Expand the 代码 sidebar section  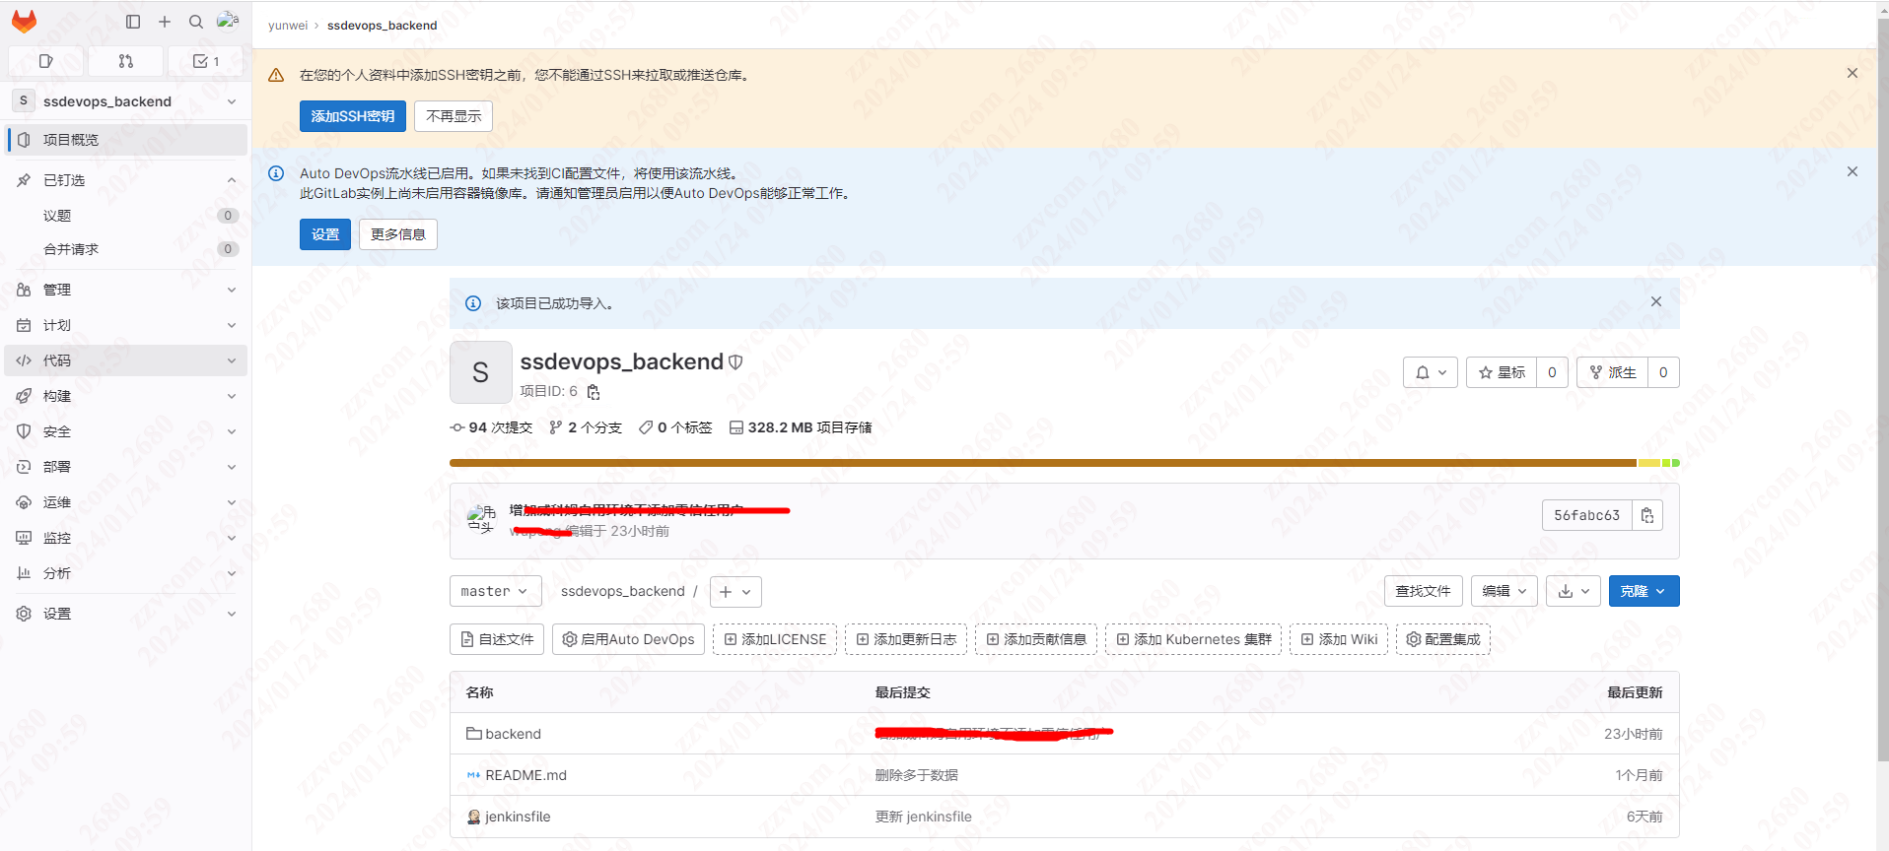[x=126, y=360]
